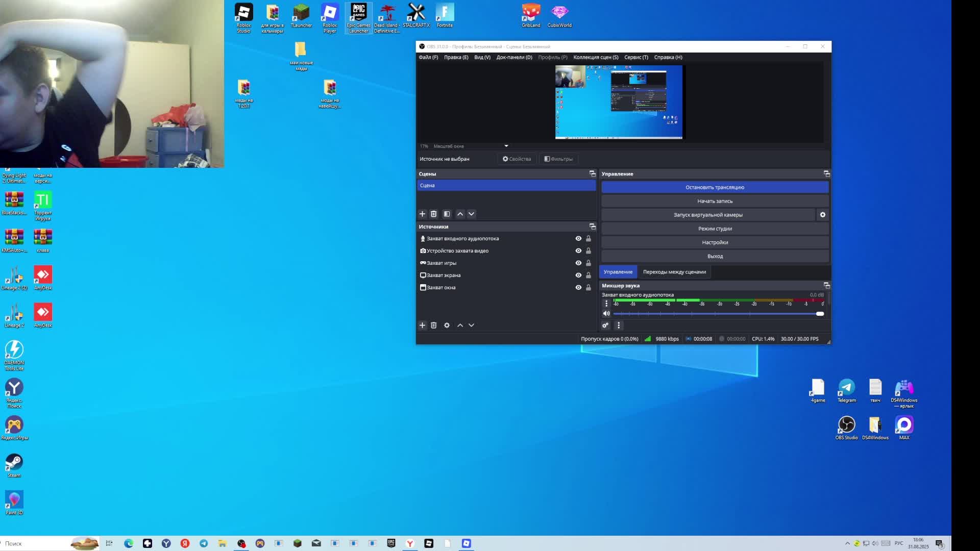The width and height of the screenshot is (980, 551).
Task: Hide the Захват игры source
Action: point(578,263)
